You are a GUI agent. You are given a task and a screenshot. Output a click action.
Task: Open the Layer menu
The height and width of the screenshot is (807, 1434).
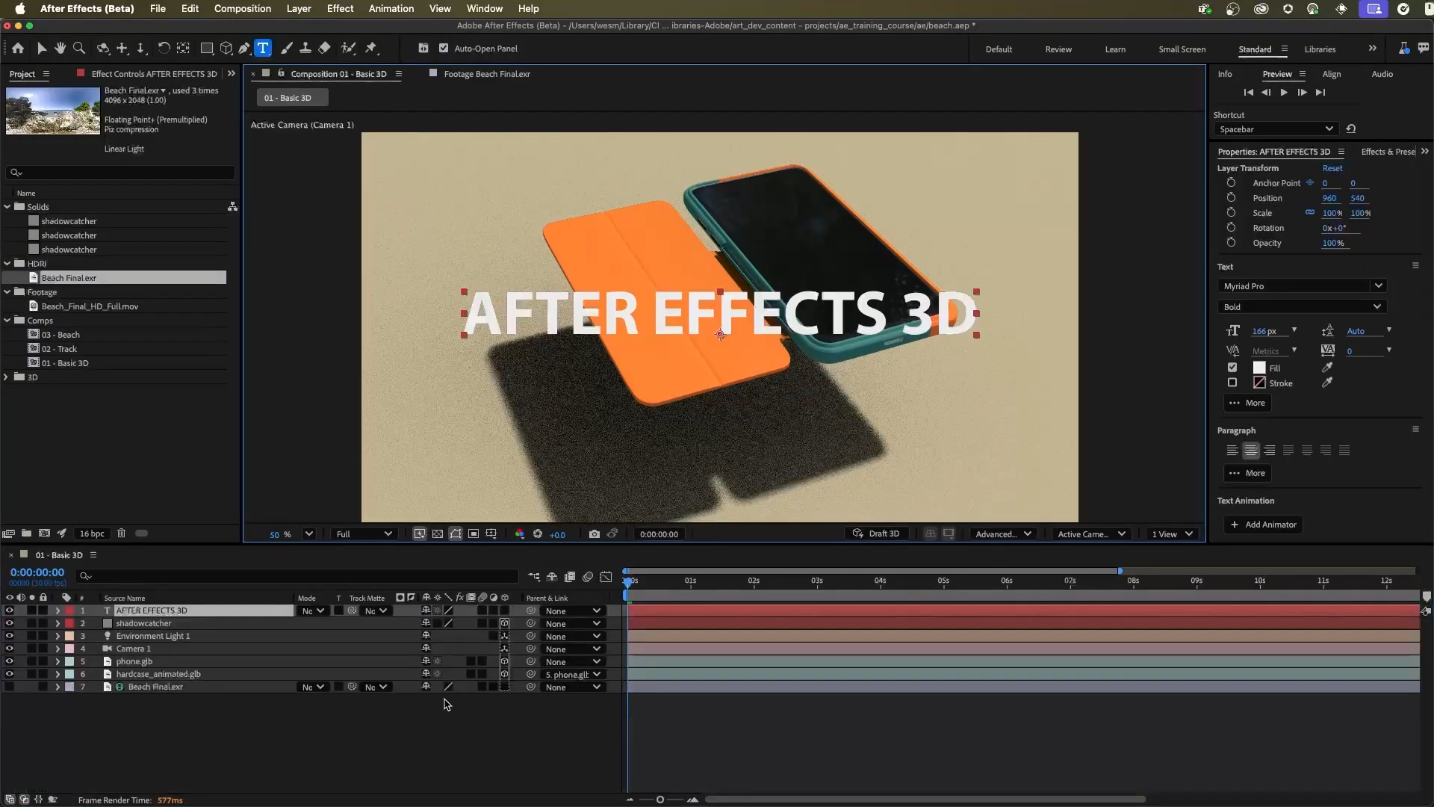tap(299, 9)
